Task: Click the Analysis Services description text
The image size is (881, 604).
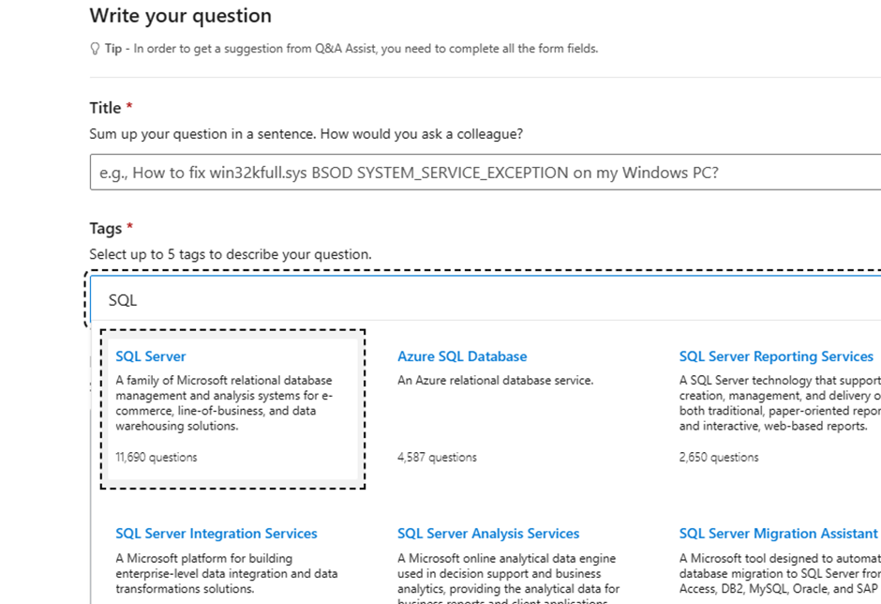Action: tap(509, 578)
